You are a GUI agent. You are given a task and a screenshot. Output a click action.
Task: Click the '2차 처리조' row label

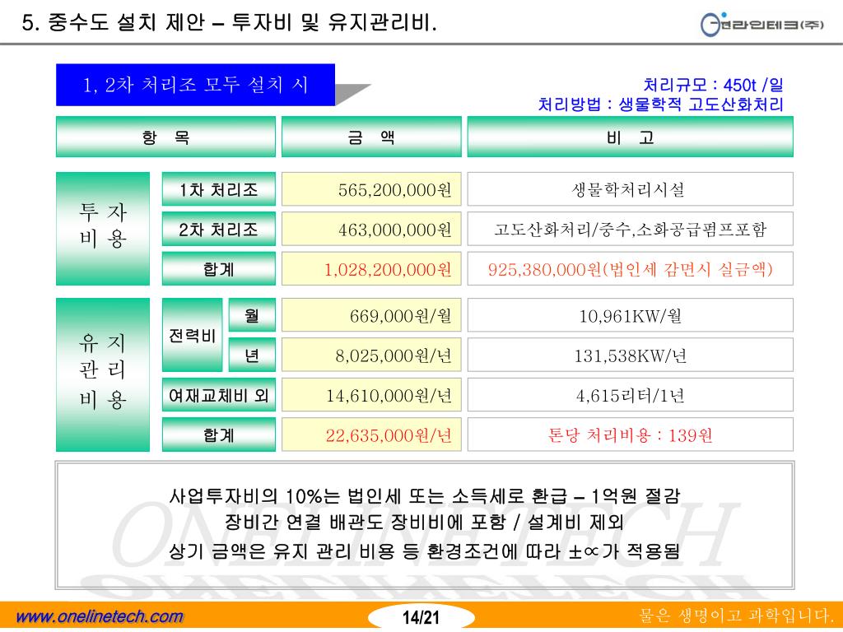219,229
